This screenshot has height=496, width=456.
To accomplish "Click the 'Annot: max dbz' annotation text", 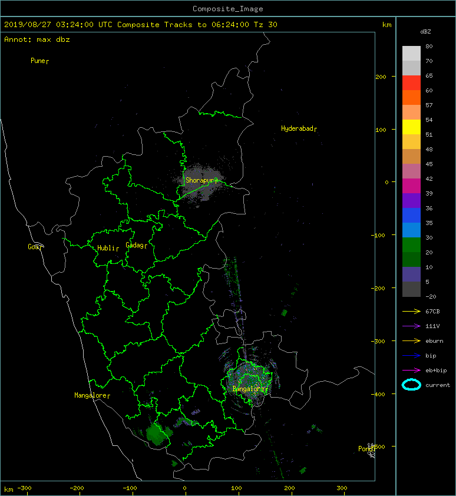I will (37, 39).
